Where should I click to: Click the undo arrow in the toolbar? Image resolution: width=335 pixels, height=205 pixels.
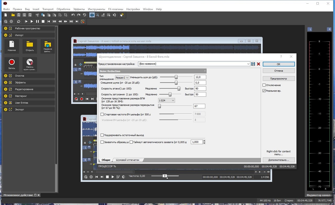(73, 15)
